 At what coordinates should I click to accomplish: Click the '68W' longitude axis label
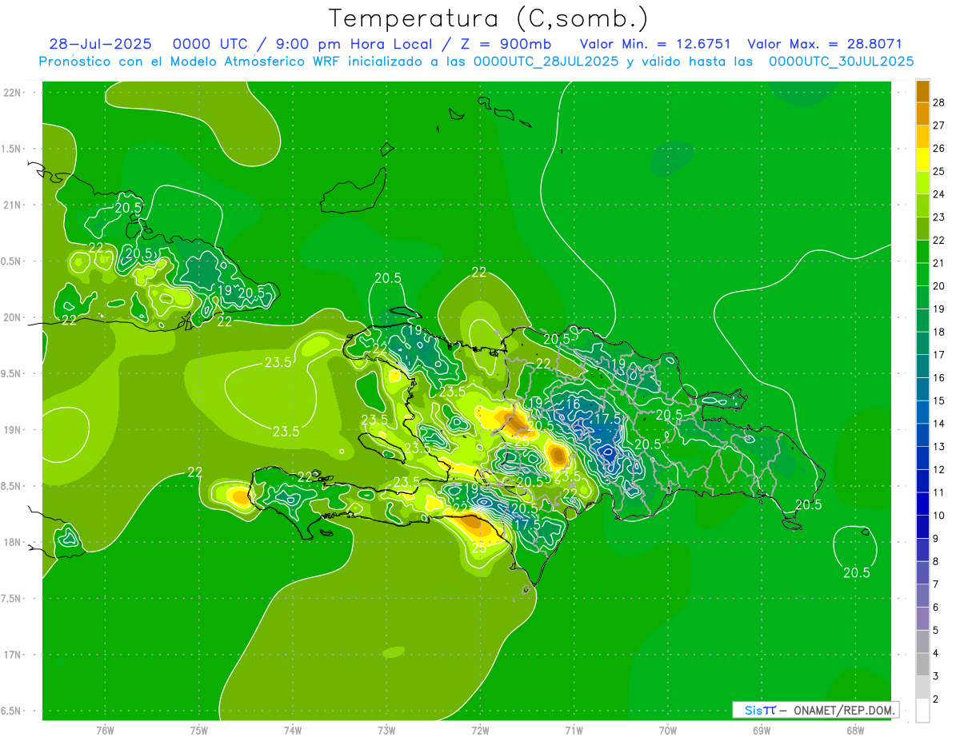click(x=855, y=731)
